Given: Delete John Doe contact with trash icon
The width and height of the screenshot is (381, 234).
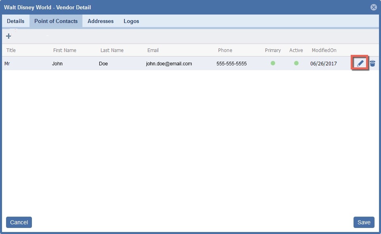Looking at the screenshot, I should pos(373,63).
